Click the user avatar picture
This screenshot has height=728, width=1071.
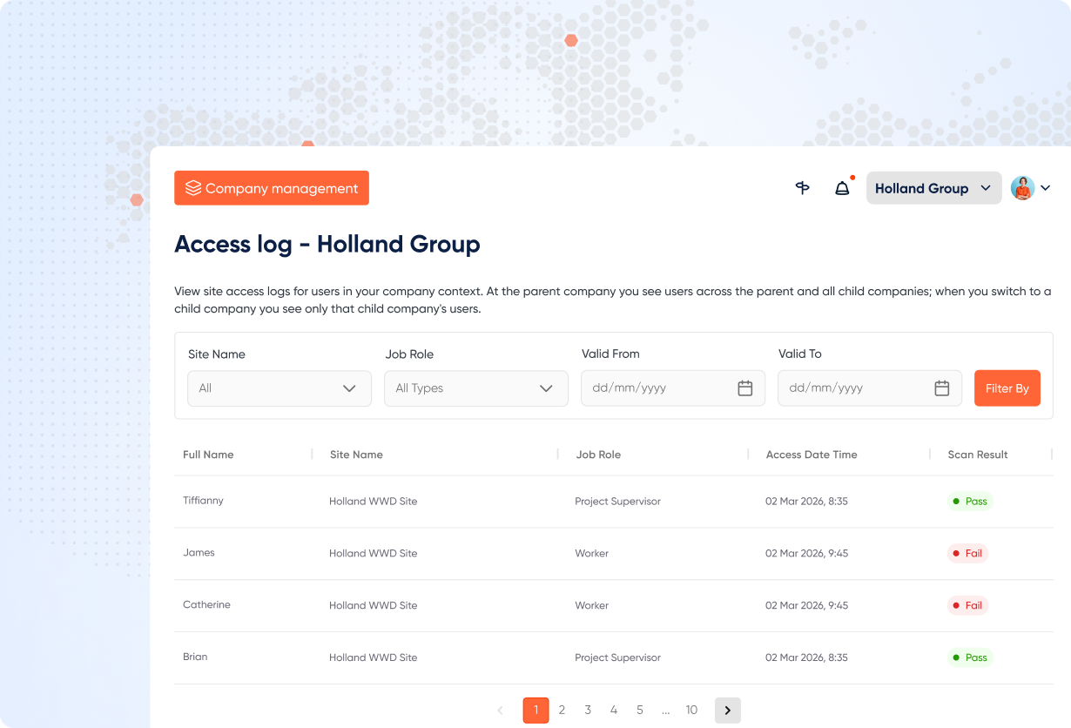(1022, 188)
